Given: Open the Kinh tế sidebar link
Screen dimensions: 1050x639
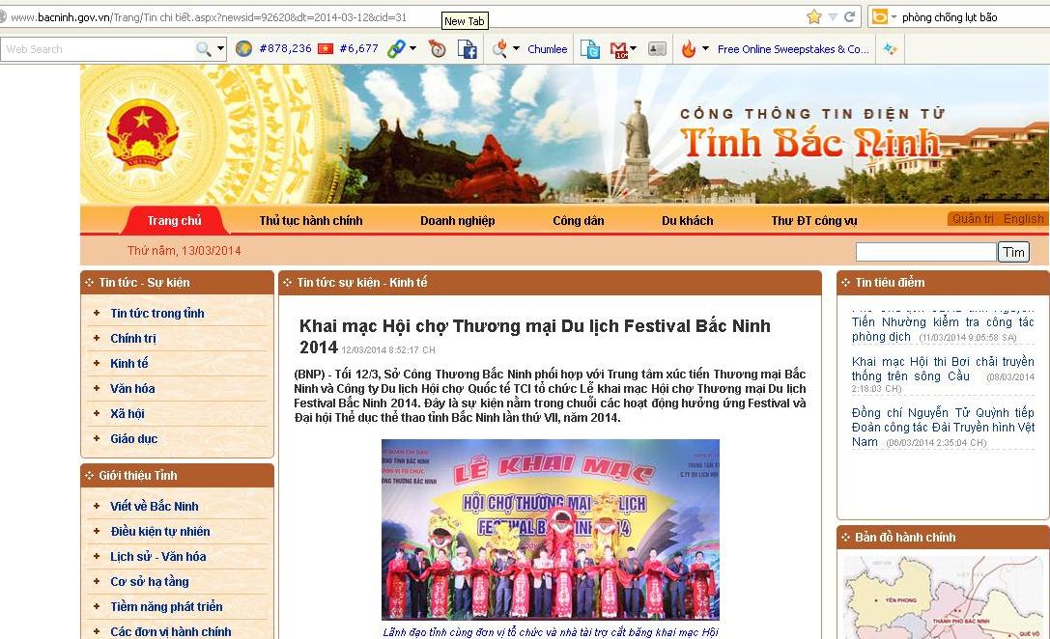Looking at the screenshot, I should coord(129,364).
